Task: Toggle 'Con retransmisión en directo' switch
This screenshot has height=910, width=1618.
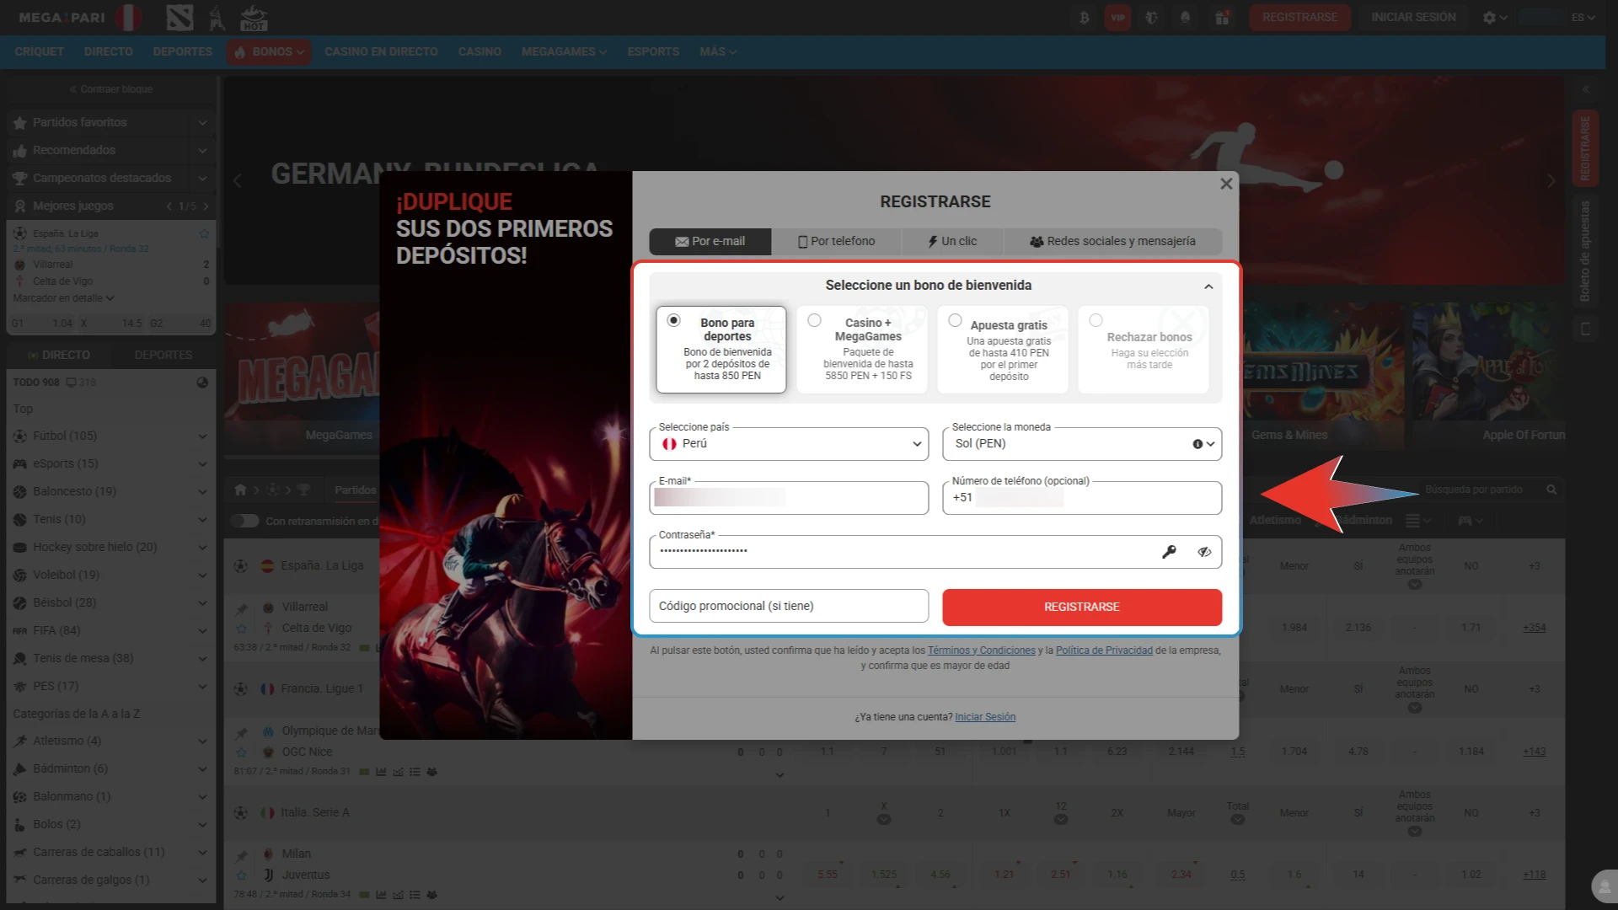Action: pos(245,522)
